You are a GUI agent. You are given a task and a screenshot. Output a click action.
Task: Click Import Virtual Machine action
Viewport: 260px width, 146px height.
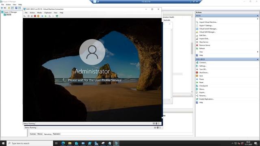(x=208, y=22)
